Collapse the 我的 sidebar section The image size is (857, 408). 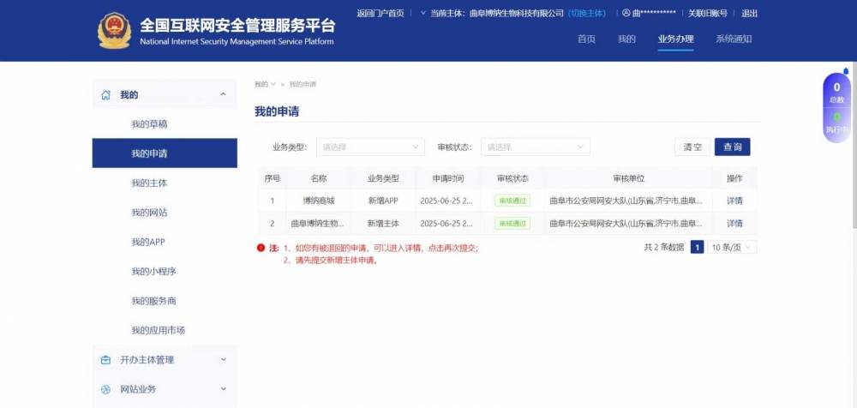click(x=223, y=95)
